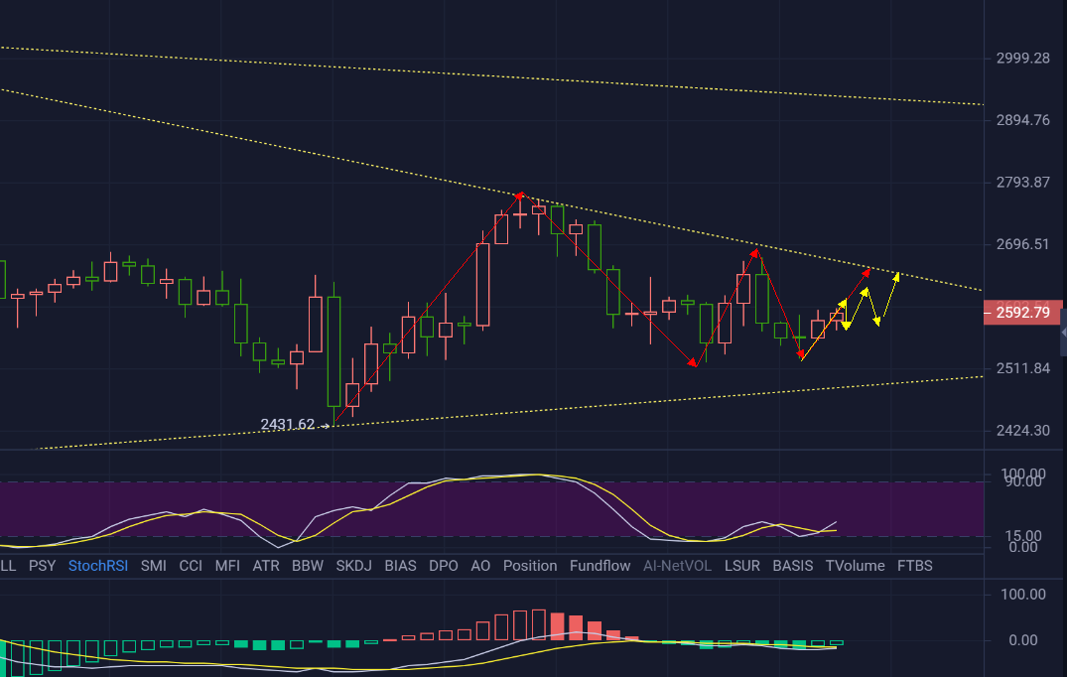Screen dimensions: 1067x677
Task: Expand the side panel handle at right edge
Action: coord(1063,332)
